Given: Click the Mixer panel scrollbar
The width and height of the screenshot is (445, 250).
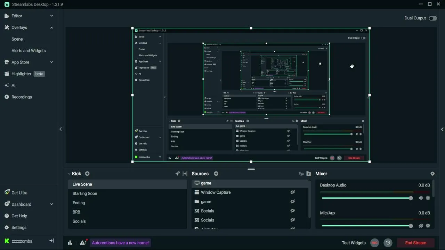Looking at the screenshot, I should (434, 189).
